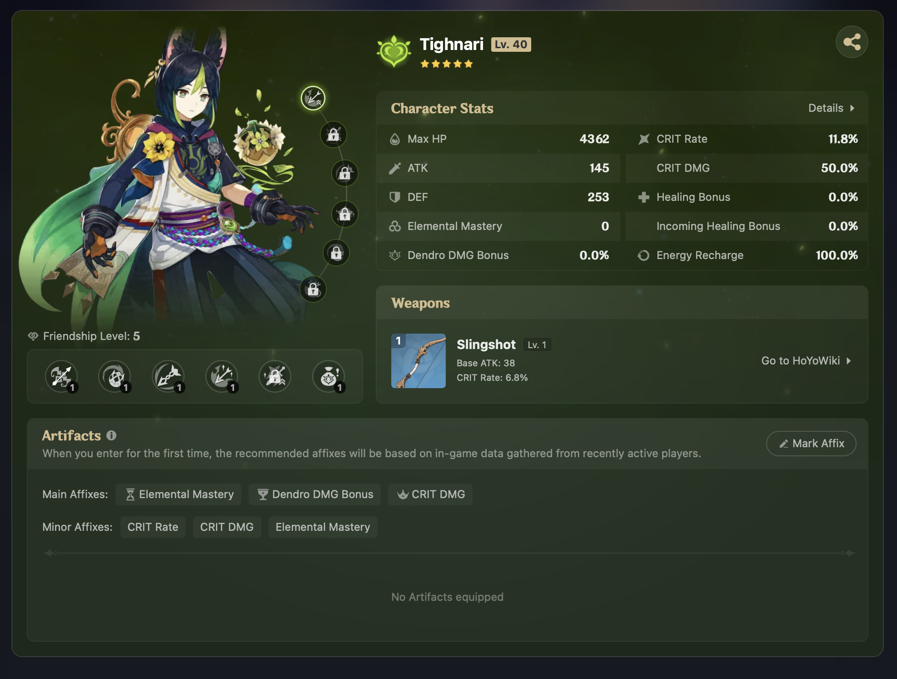Click the Dendro element emblem icon
The width and height of the screenshot is (897, 679).
click(x=394, y=51)
